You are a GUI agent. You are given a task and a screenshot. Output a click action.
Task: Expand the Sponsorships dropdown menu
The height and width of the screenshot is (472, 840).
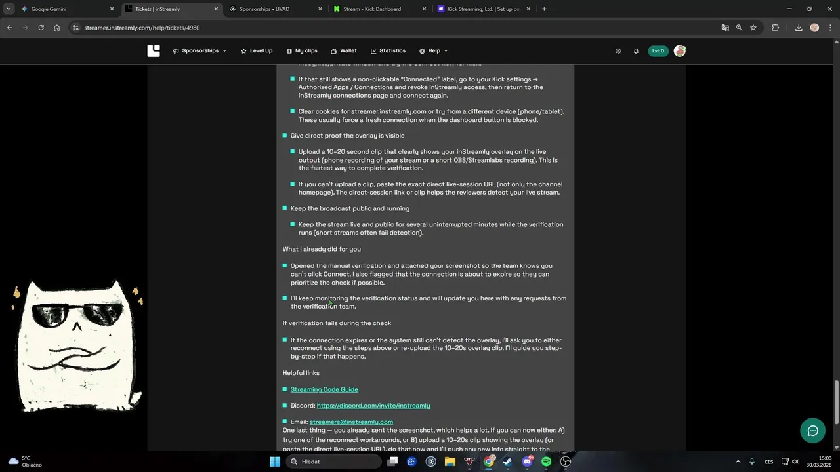pos(199,51)
